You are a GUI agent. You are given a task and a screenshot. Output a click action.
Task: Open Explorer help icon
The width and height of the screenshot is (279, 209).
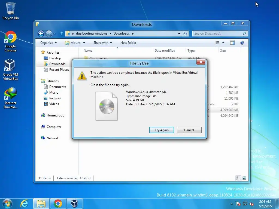click(x=242, y=43)
